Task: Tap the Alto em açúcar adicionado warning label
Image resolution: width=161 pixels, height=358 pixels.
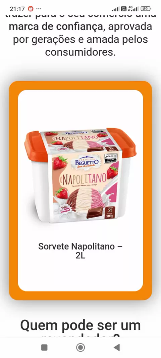Action: point(110,158)
